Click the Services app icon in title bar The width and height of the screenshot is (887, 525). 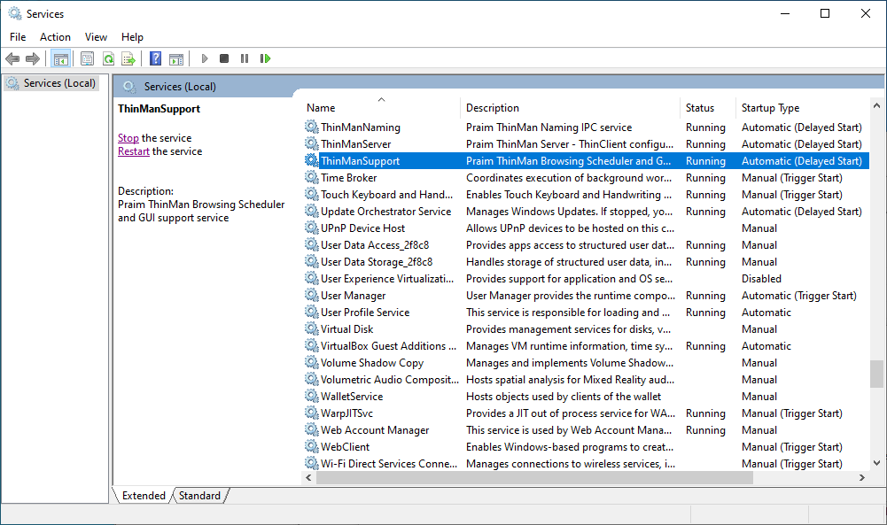15,13
